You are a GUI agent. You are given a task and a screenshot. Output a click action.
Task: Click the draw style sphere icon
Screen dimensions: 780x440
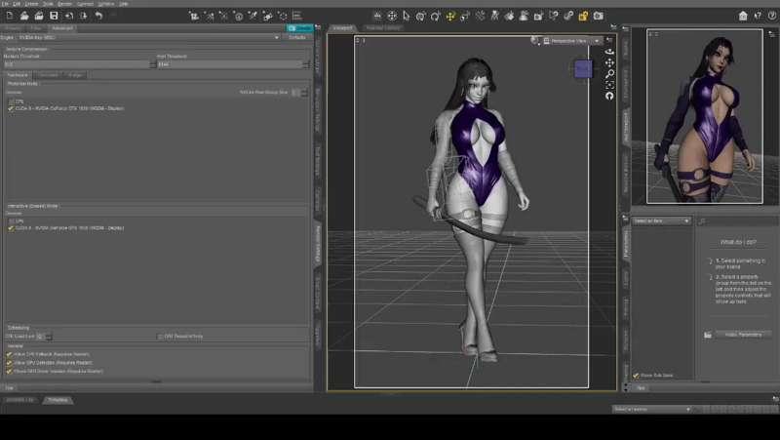[534, 40]
